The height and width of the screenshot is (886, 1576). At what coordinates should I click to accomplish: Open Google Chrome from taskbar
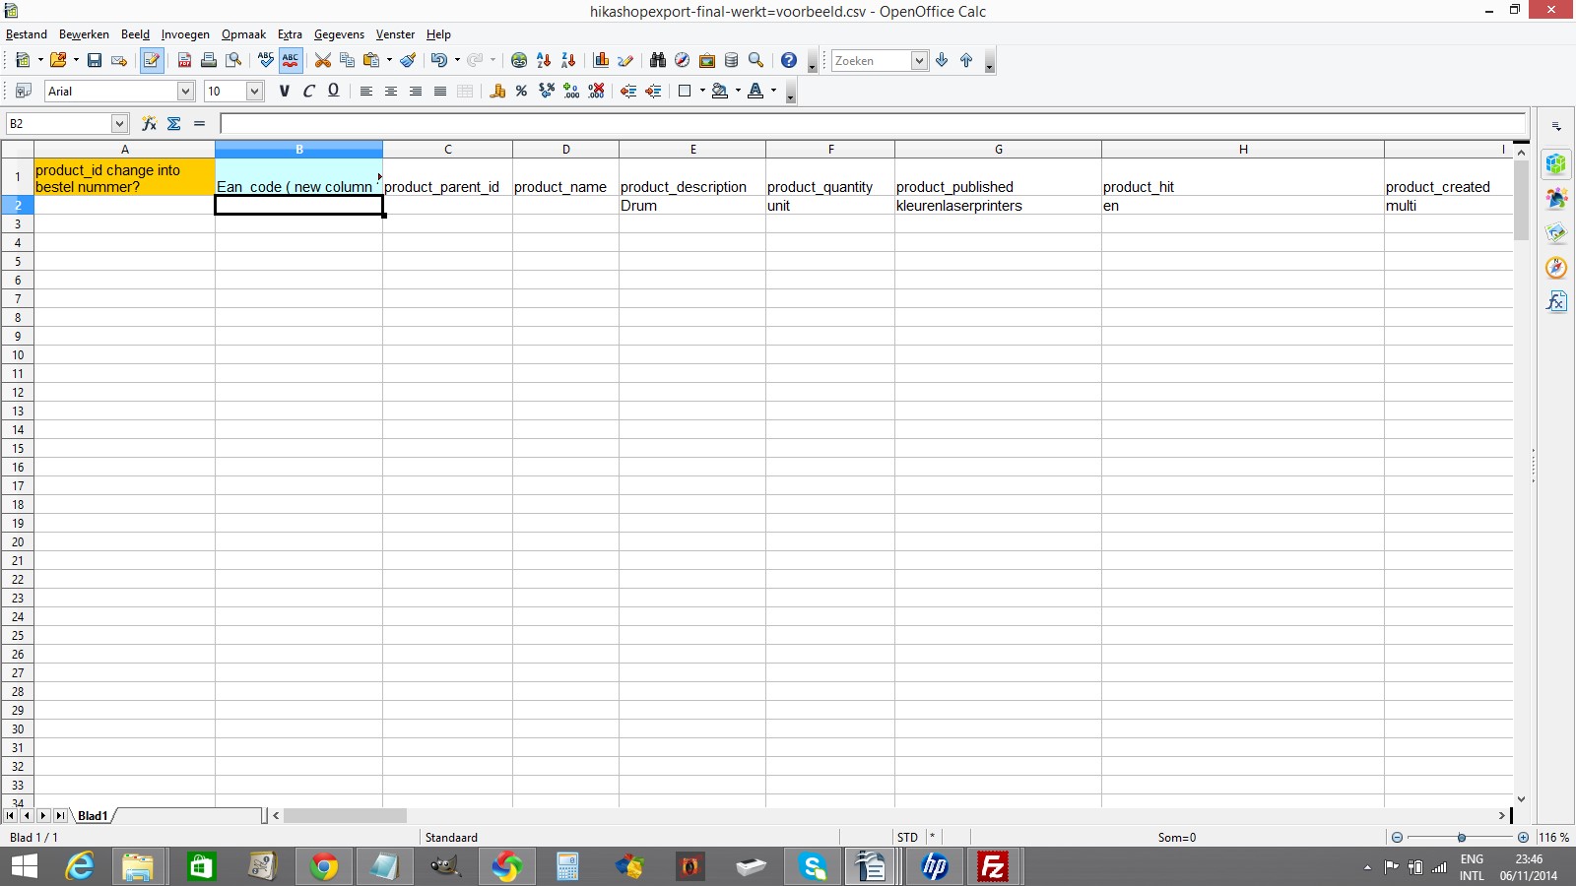[323, 867]
